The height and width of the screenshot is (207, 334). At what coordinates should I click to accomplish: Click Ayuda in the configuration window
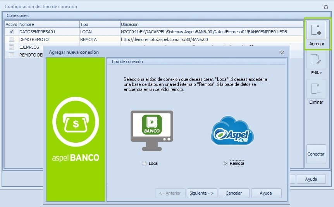point(311,179)
